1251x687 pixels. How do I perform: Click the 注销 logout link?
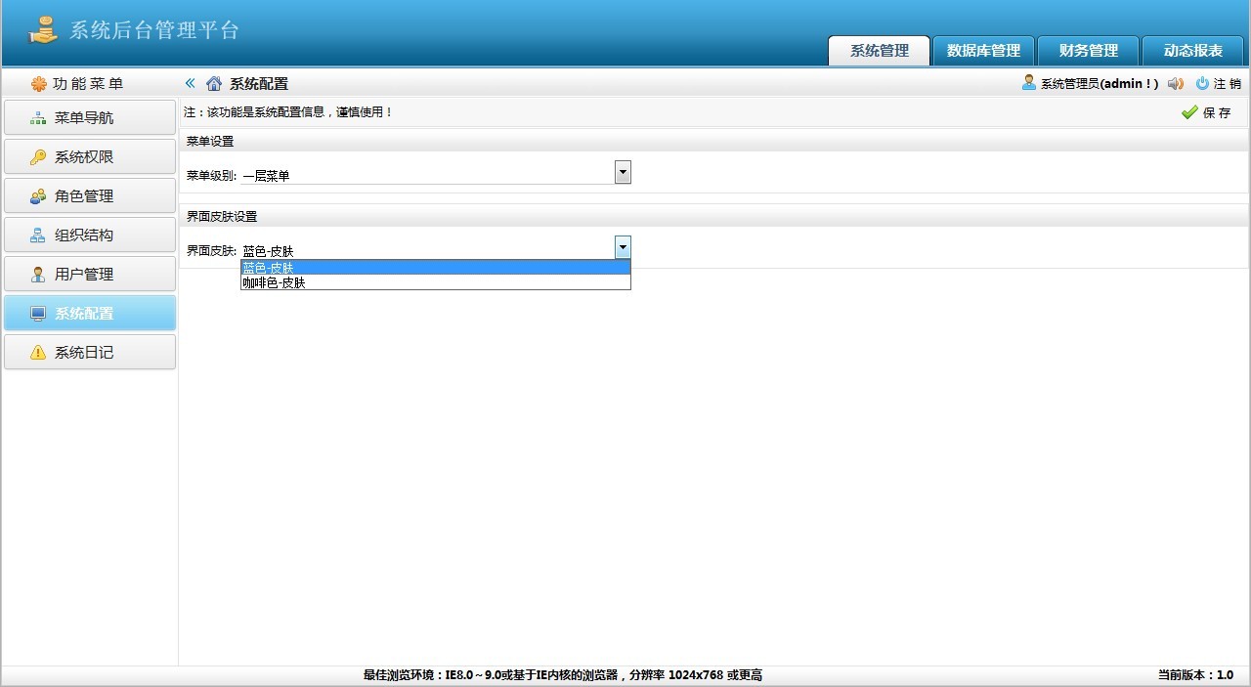pyautogui.click(x=1228, y=84)
